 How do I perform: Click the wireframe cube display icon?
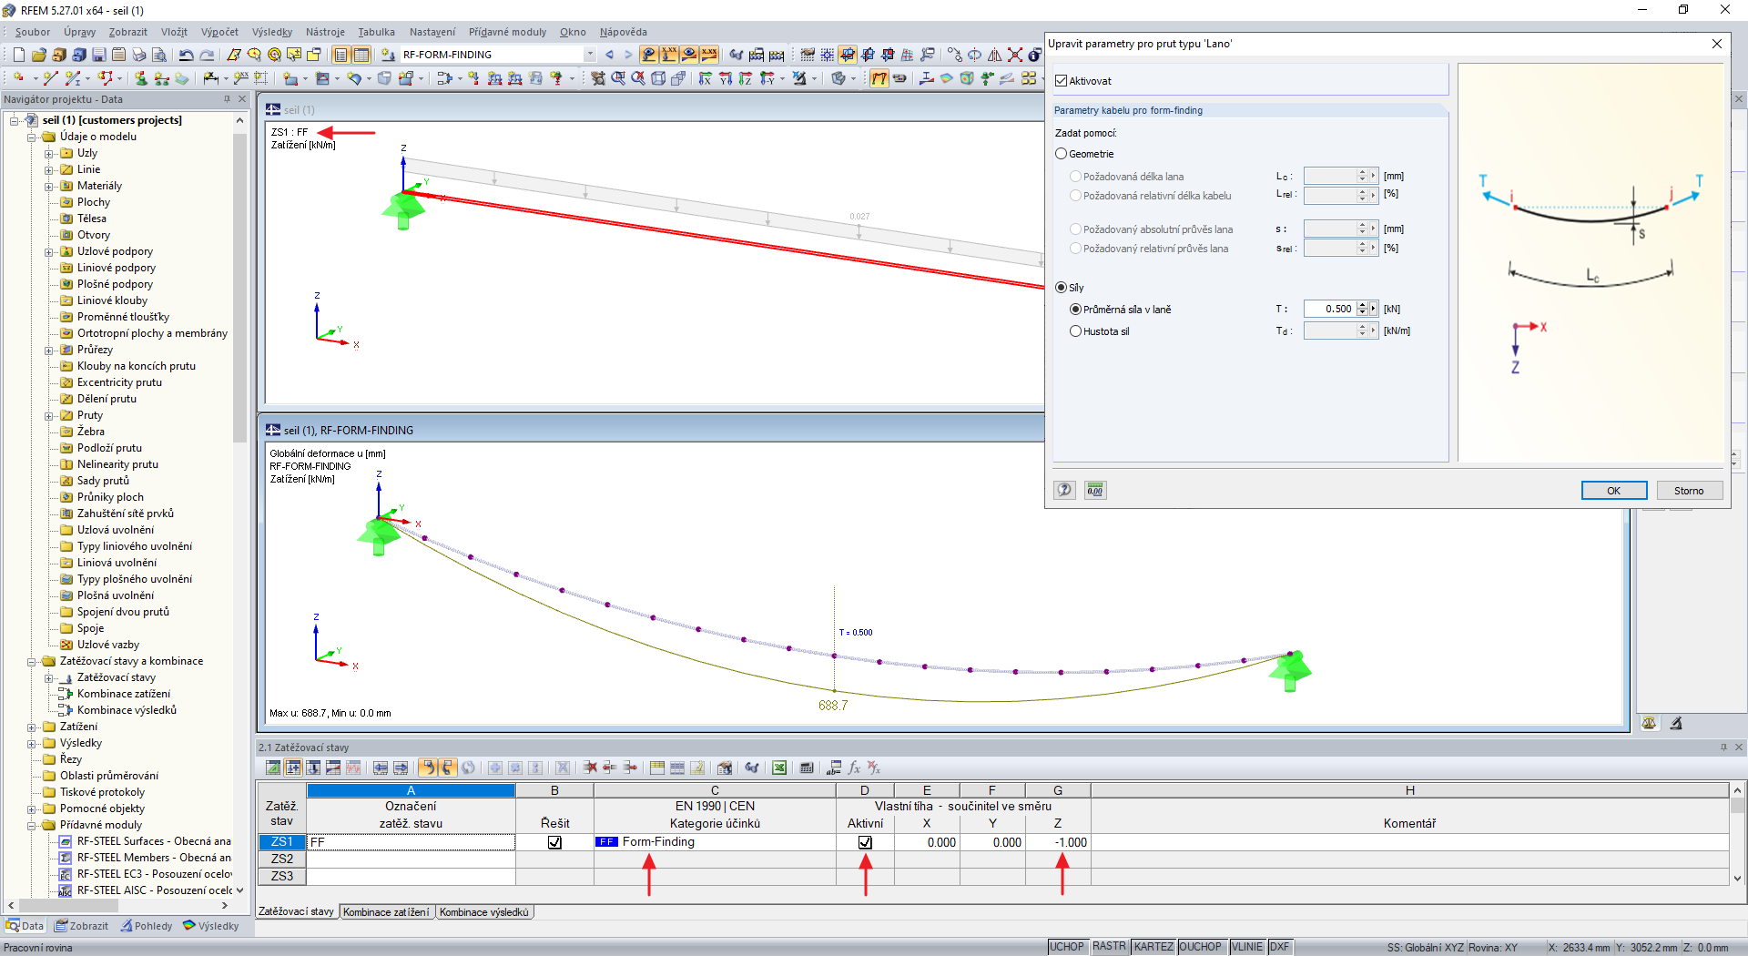point(658,78)
